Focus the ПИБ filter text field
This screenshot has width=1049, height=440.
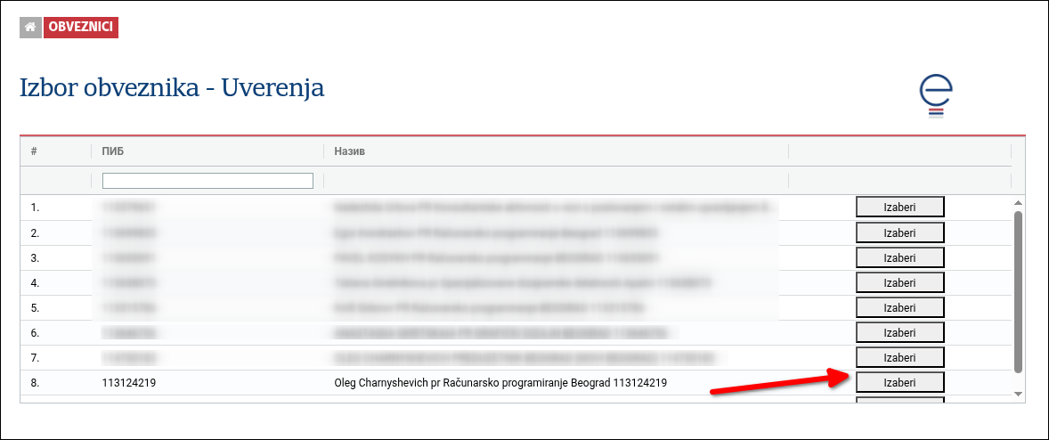[x=207, y=181]
